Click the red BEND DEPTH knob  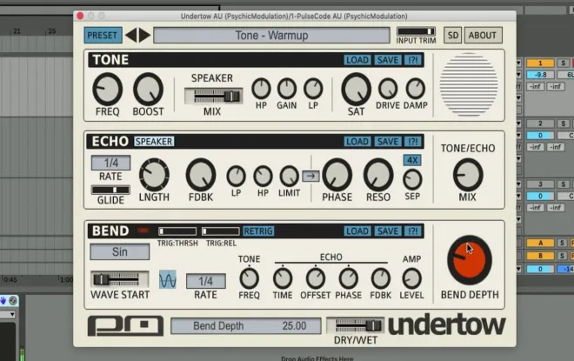tap(470, 260)
